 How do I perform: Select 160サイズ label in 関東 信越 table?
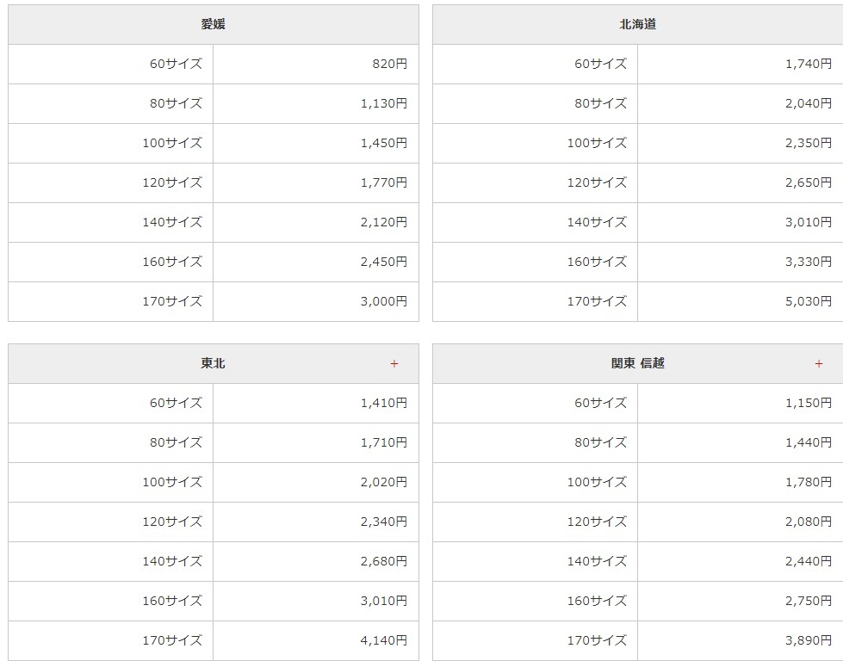(597, 601)
